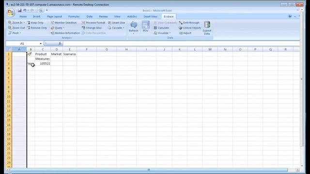The height and width of the screenshot is (174, 310).
Task: Click the Name Box showing A1
Action: click(22, 43)
